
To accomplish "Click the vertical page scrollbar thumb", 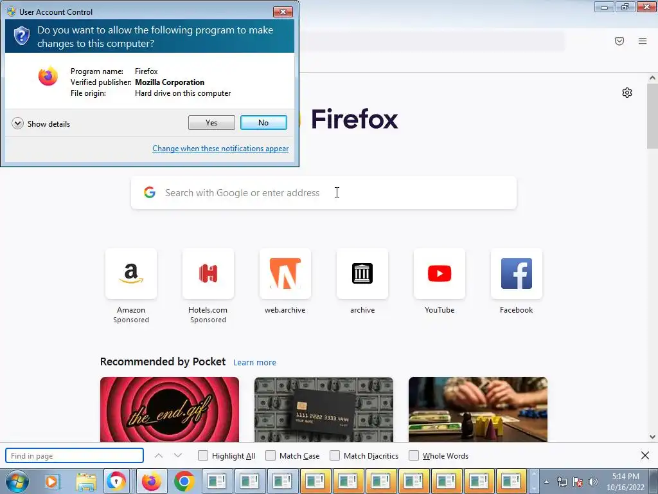I will 652,116.
